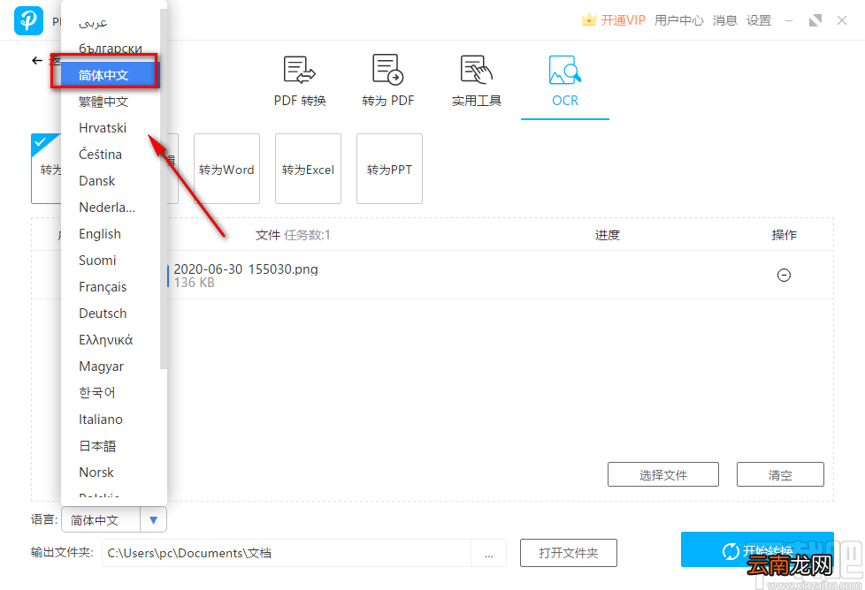Click the language list scrollbar

pyautogui.click(x=164, y=189)
